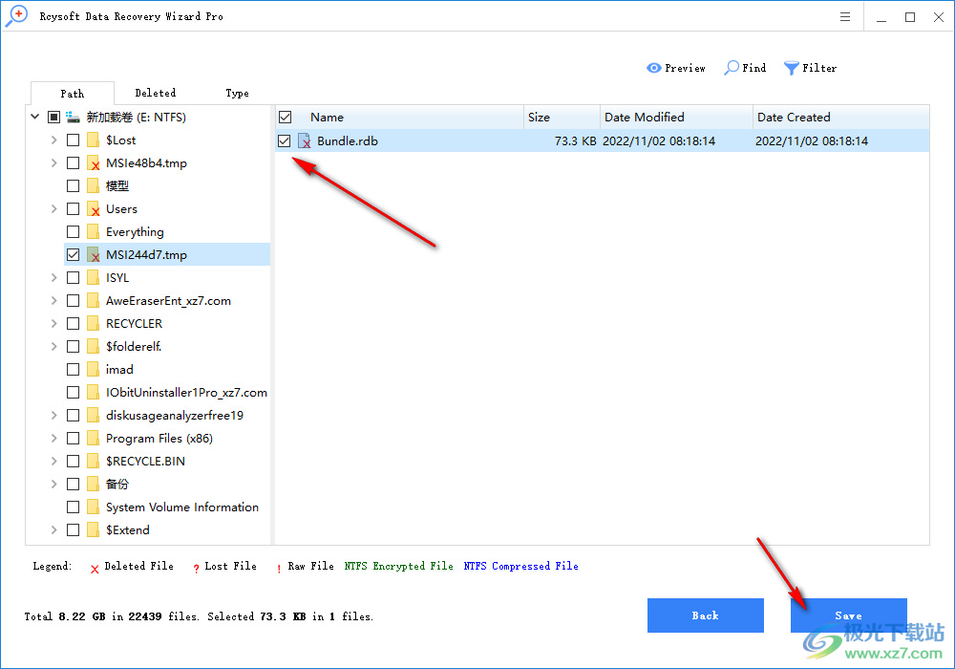
Task: Open the Preview function
Action: [676, 68]
